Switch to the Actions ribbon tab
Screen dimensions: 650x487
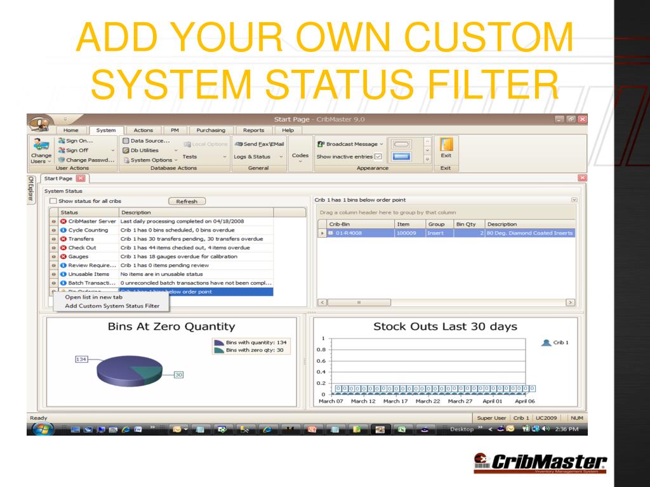143,131
